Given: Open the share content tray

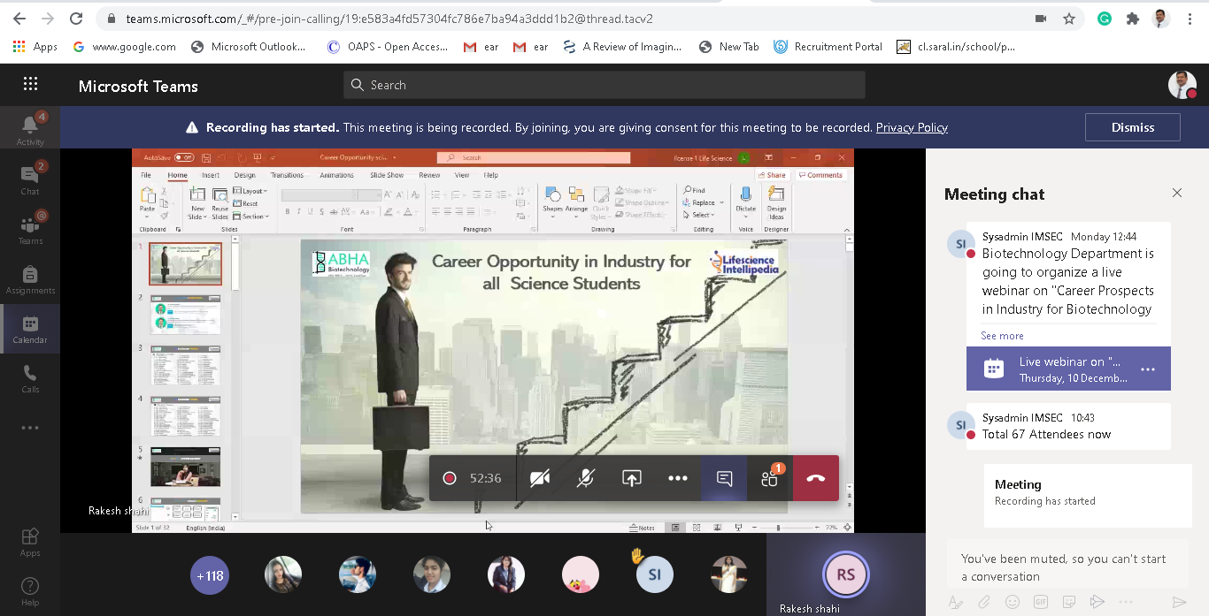Looking at the screenshot, I should 631,478.
